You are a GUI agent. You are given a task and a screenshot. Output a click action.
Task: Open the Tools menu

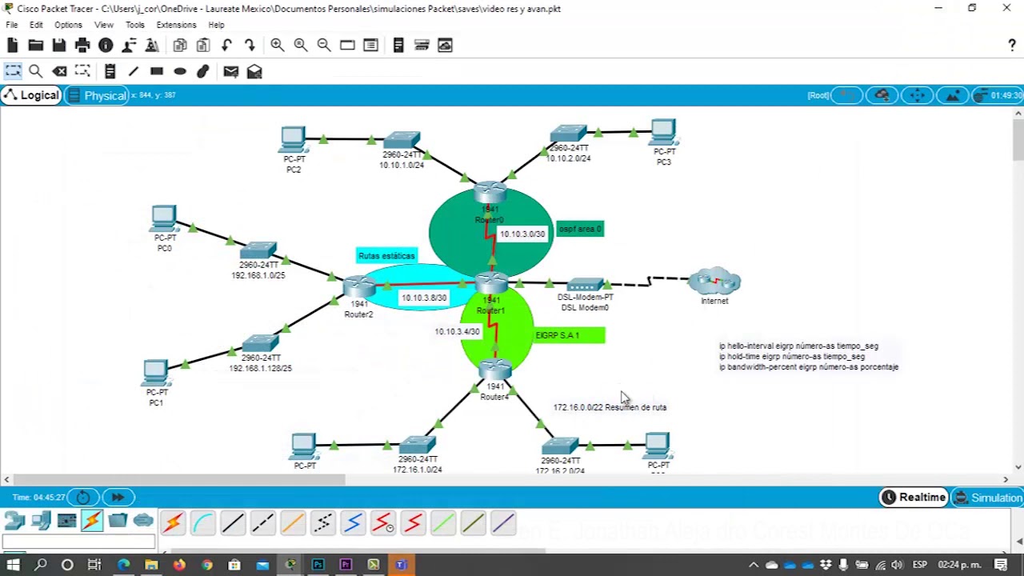tap(134, 25)
